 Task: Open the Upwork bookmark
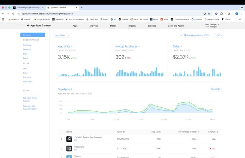pos(123,19)
